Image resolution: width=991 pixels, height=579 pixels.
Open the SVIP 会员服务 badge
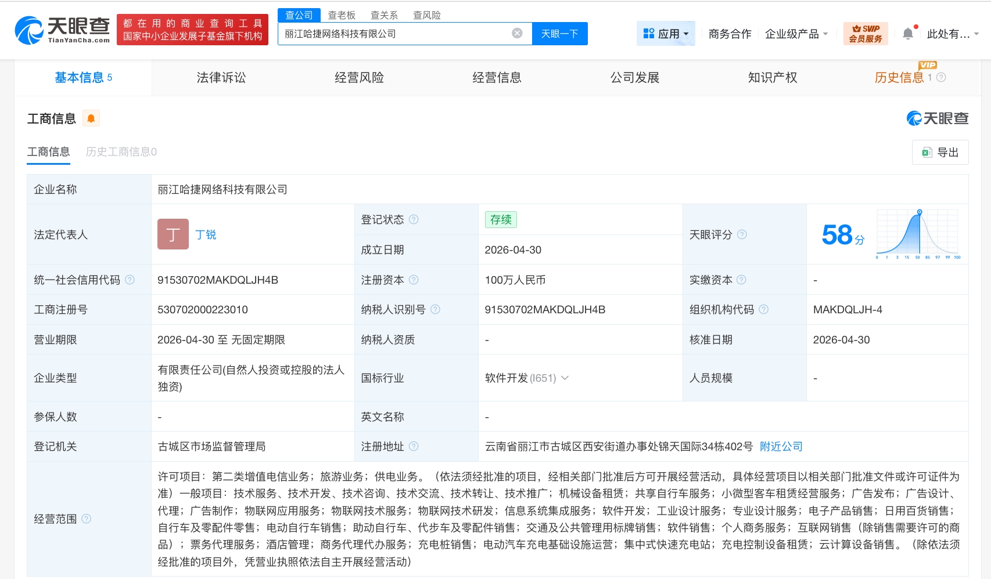(865, 34)
